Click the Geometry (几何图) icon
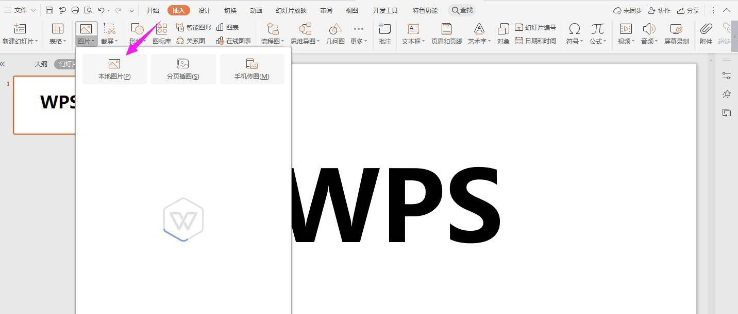738x314 pixels. [x=336, y=29]
